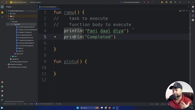Open KotlinCrashCourse.iml file

coord(19,62)
